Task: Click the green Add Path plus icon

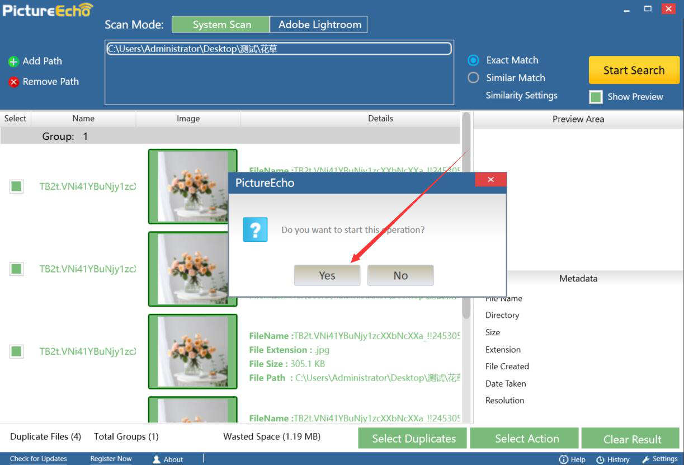Action: [x=13, y=62]
